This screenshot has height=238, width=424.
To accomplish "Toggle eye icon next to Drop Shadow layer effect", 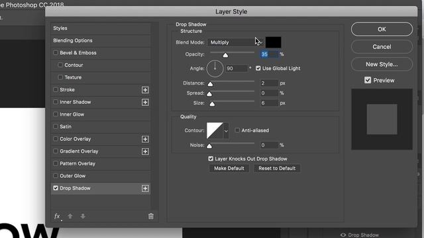I will click(343, 235).
